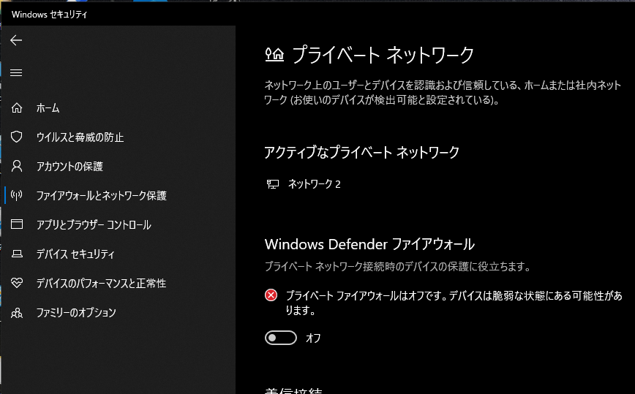Open アプリとブラウザー コントロール page
635x394 pixels.
pos(94,224)
